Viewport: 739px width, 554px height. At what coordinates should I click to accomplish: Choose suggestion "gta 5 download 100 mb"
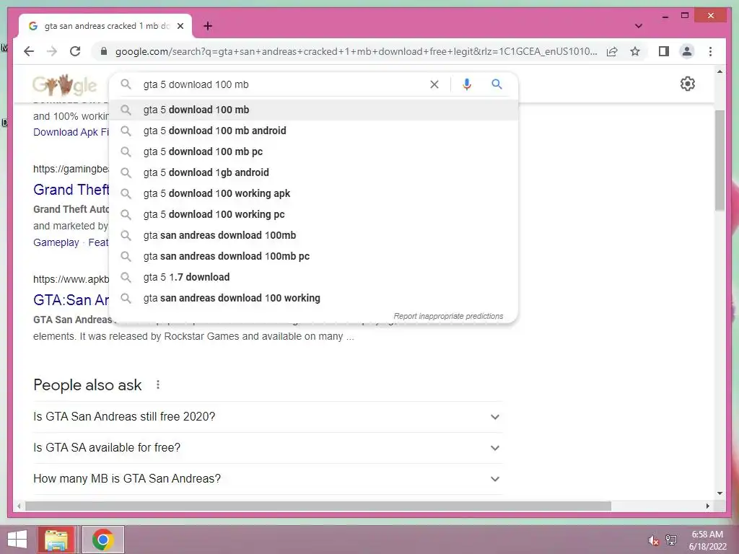[313, 110]
